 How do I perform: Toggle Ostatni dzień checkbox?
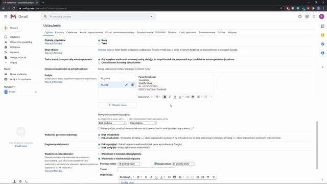point(155,164)
